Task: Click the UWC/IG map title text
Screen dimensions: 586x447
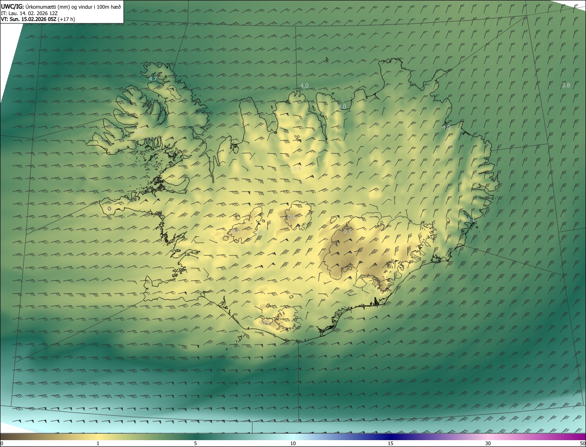Action: click(x=61, y=6)
